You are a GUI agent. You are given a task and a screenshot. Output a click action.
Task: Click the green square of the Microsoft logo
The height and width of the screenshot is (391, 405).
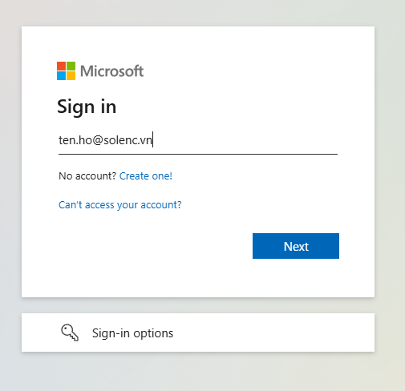[71, 66]
